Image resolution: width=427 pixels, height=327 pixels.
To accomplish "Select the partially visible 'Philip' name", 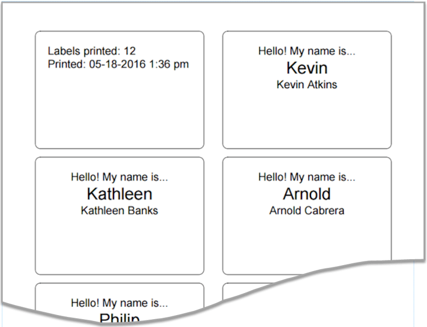I will click(x=119, y=318).
